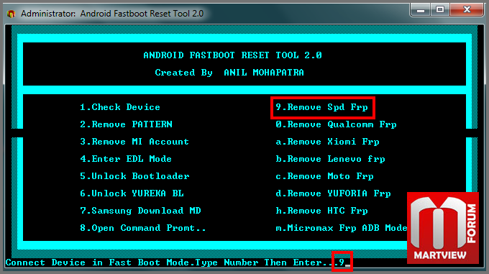Screen dimensions: 489x274
Task: Click the window title 'Android Fastboot Reset Tool 2.0'
Action: pyautogui.click(x=142, y=14)
